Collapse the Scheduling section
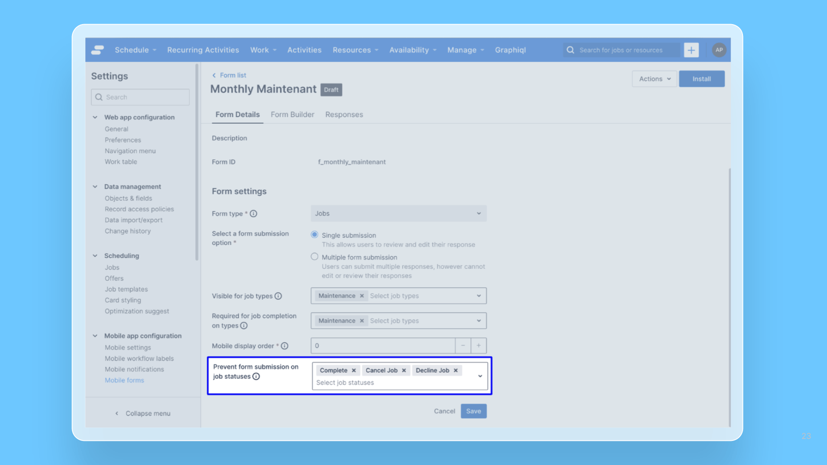The height and width of the screenshot is (465, 827). 95,256
